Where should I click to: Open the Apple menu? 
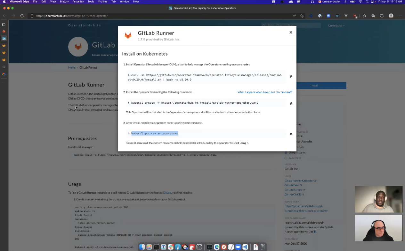click(4, 2)
